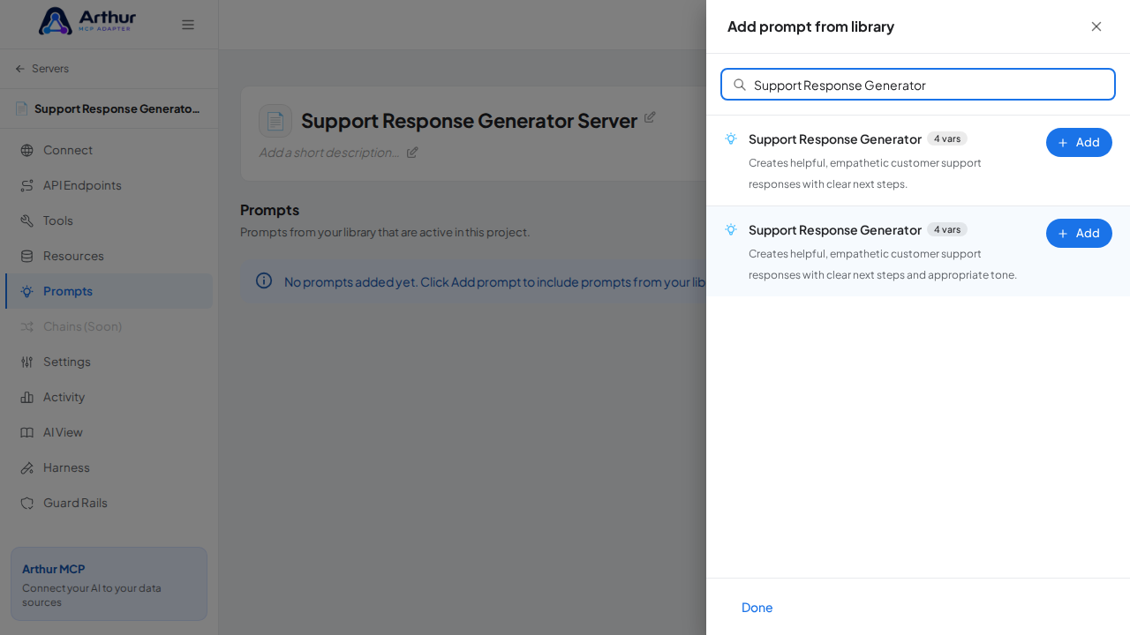Image resolution: width=1130 pixels, height=635 pixels.
Task: Open API Endpoints in sidebar
Action: tap(109, 185)
